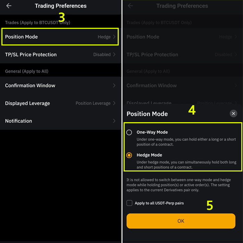Click the Position Leverage value label
The width and height of the screenshot is (243, 243).
(x=93, y=103)
